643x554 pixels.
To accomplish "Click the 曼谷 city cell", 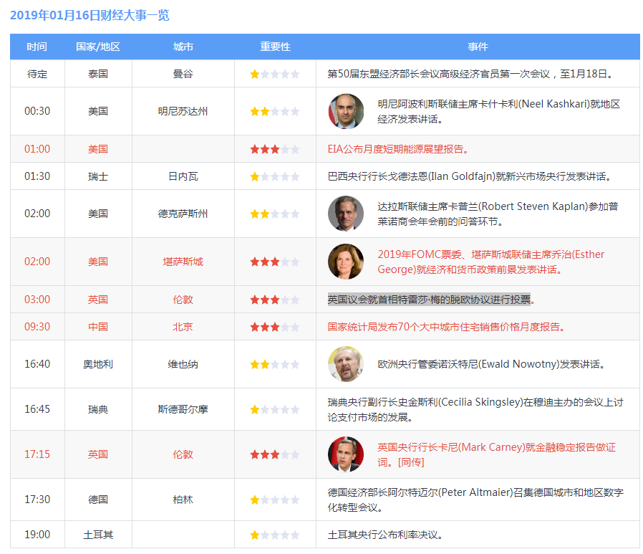I will tap(183, 74).
